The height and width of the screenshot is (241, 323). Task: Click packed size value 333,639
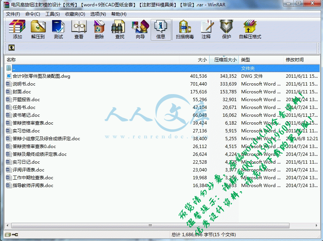pos(228,84)
